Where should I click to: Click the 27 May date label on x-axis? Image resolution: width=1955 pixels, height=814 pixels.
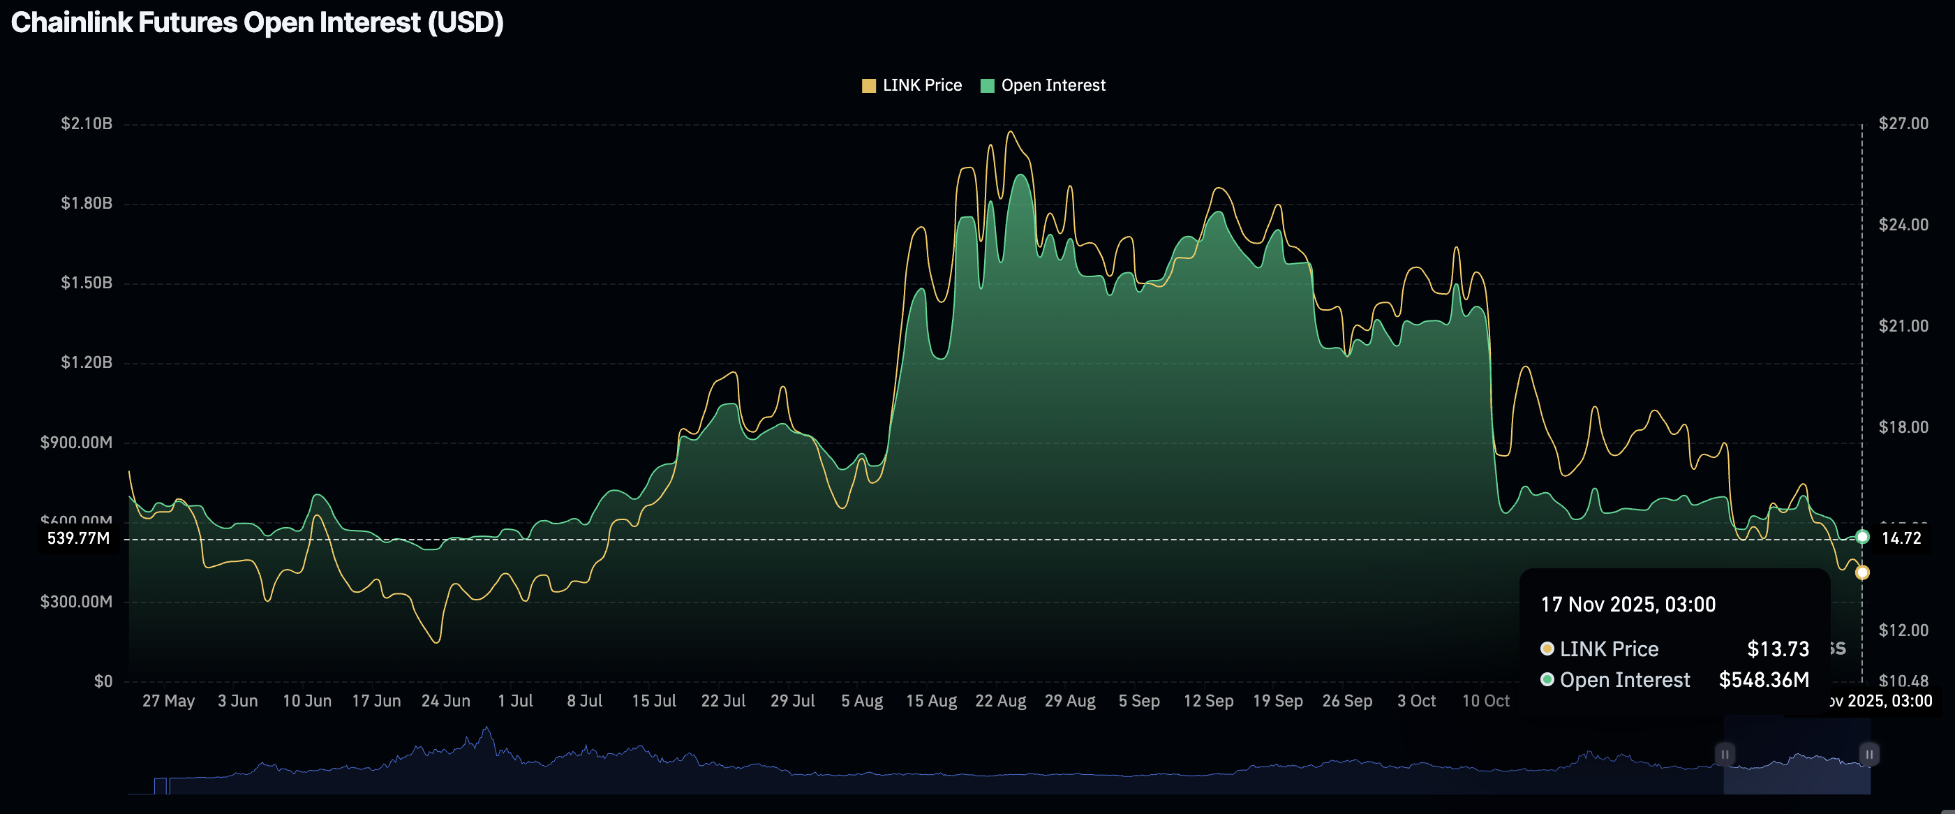point(168,701)
